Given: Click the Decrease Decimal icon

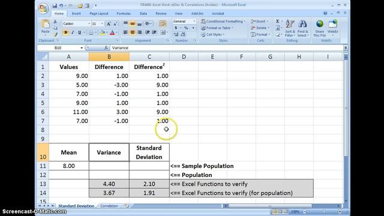Looking at the screenshot, I should [183, 35].
